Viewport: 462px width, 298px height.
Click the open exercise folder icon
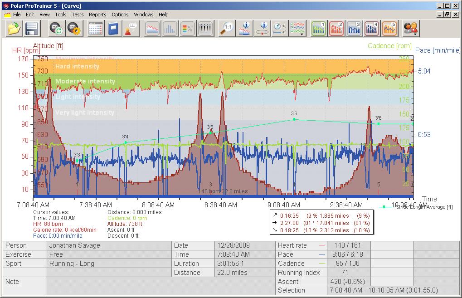point(14,29)
